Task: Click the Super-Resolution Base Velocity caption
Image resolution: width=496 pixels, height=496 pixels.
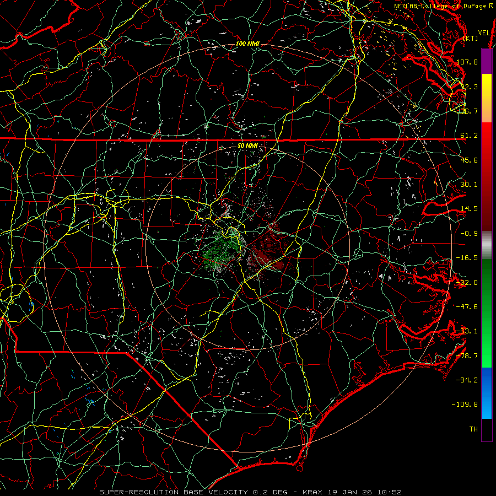Action: (250, 492)
